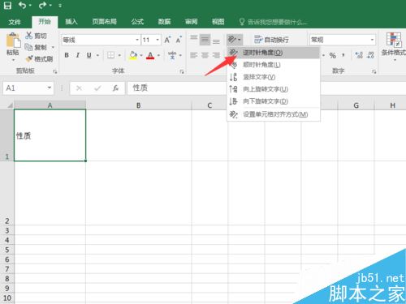406x304 pixels.
Task: Switch to the 页面布局 (Page Layout) tab
Action: coord(104,22)
